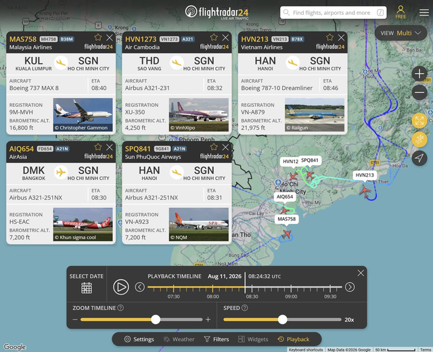The width and height of the screenshot is (433, 352).
Task: Open the VIEW Multi dropdown
Action: 401,33
